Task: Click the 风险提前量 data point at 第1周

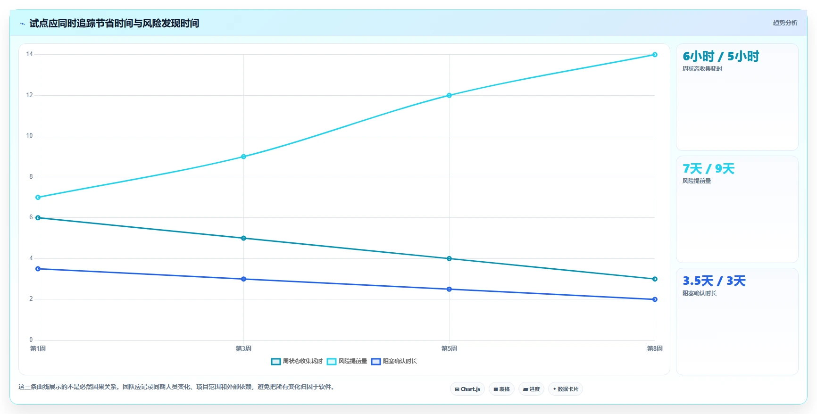Action: click(x=38, y=198)
